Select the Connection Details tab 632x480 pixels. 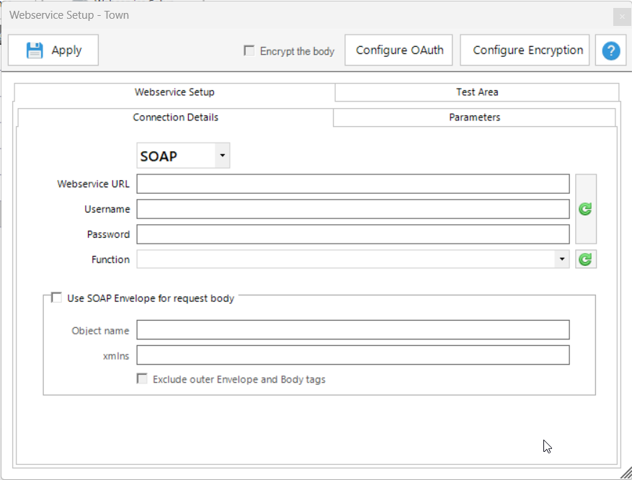click(175, 117)
